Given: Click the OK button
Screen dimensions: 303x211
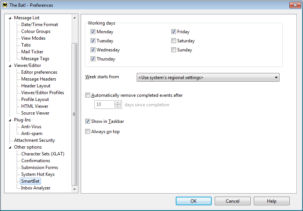Looking at the screenshot, I should pos(194,201).
